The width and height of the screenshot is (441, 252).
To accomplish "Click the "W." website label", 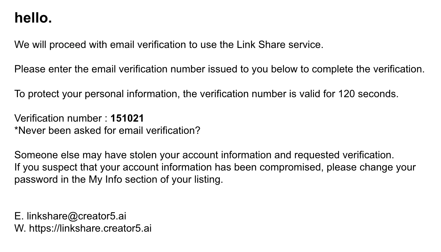I will [20, 228].
